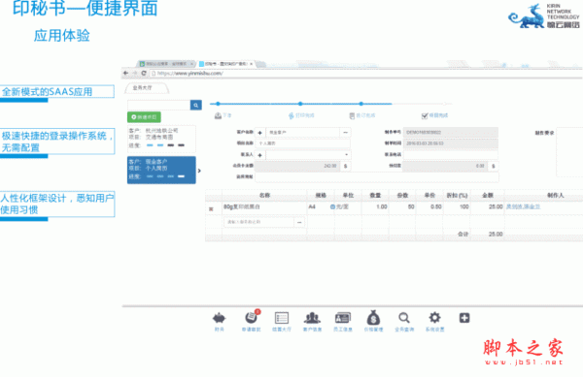This screenshot has width=583, height=377.
Task: Click the plus add-shortcut icon in dock
Action: [x=464, y=318]
